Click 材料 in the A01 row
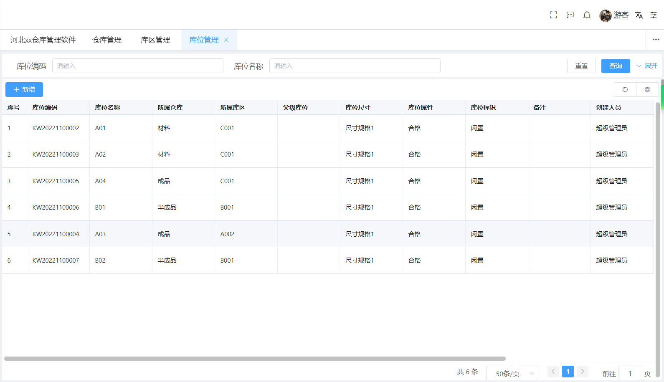This screenshot has width=664, height=382. click(x=164, y=128)
